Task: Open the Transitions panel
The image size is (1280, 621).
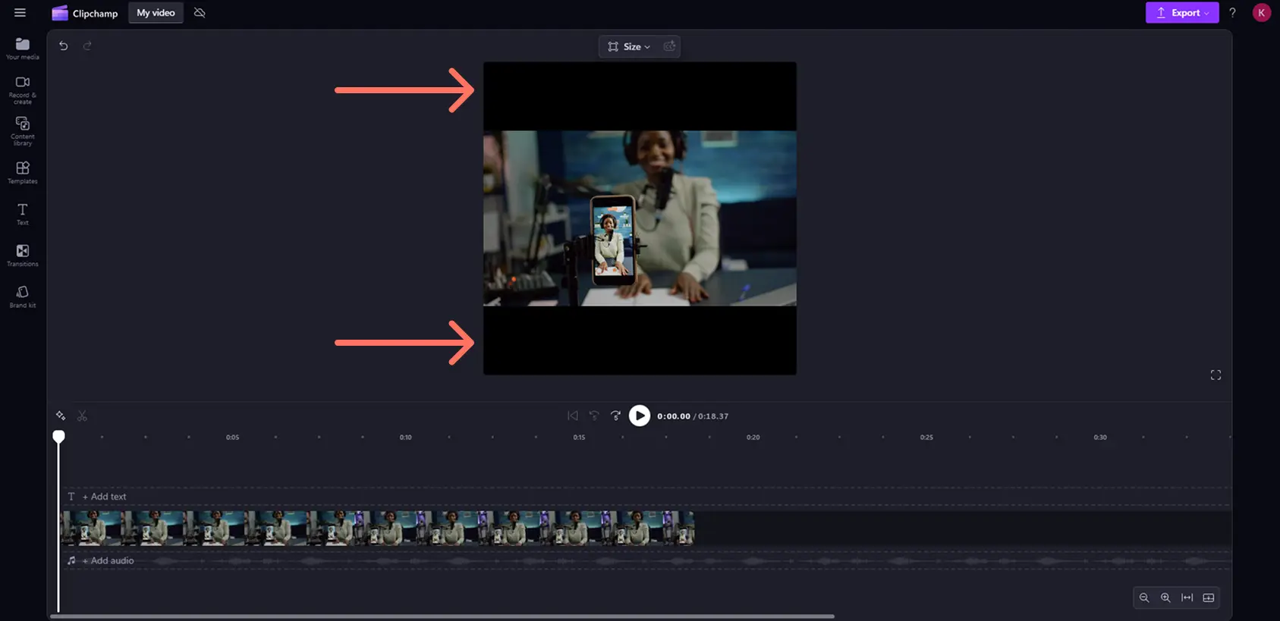Action: pyautogui.click(x=22, y=255)
